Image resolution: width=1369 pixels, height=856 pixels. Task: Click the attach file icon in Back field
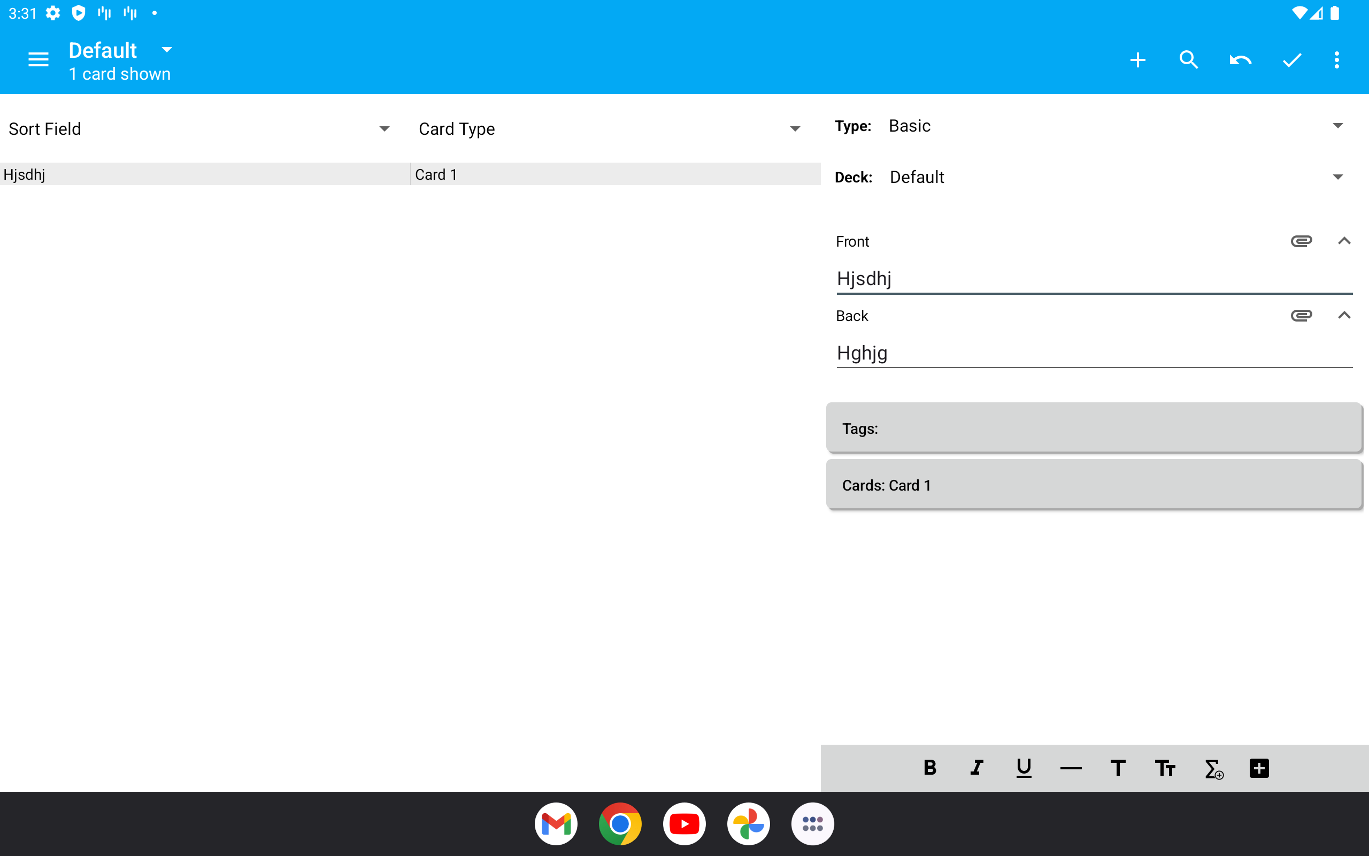pos(1301,315)
